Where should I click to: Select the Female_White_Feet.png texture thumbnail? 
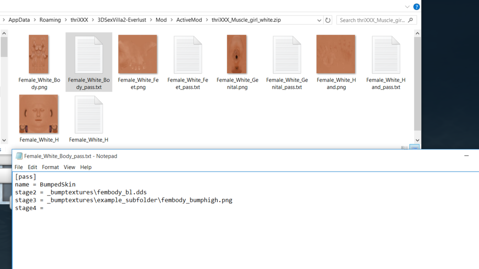click(x=138, y=54)
